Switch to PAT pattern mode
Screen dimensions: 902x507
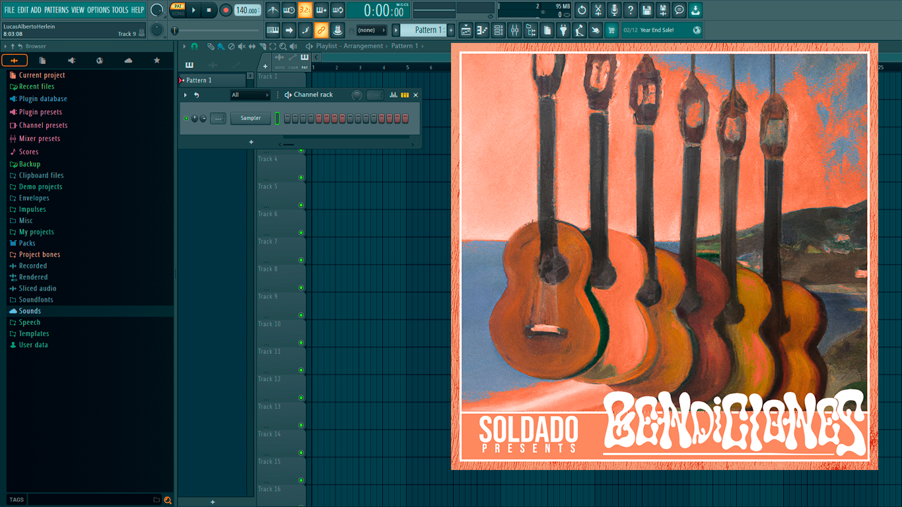pos(178,7)
